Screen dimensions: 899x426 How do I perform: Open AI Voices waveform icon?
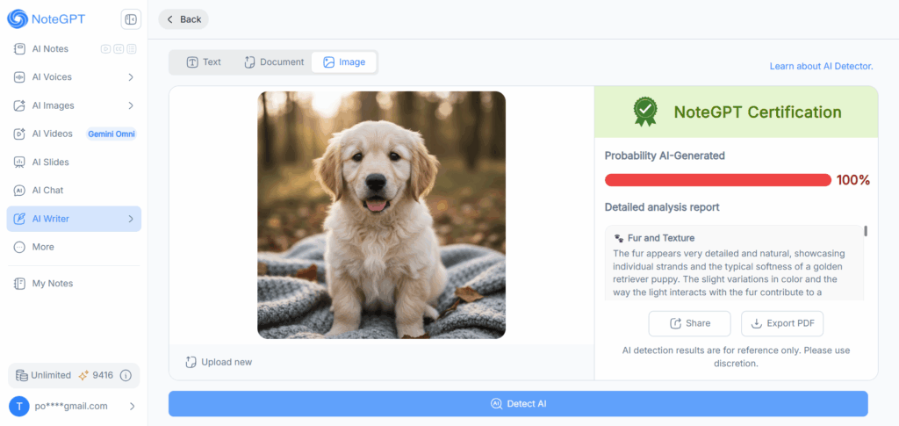19,76
